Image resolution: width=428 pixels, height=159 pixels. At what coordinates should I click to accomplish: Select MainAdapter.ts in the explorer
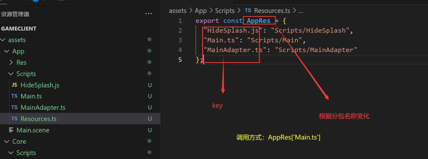point(43,107)
